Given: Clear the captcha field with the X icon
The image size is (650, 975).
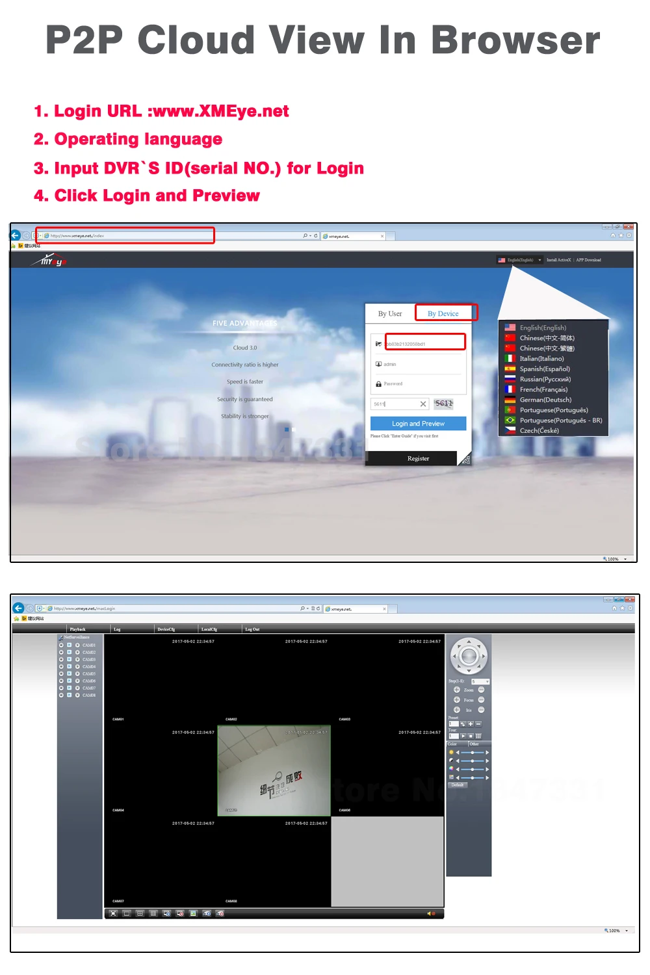Looking at the screenshot, I should click(x=423, y=404).
